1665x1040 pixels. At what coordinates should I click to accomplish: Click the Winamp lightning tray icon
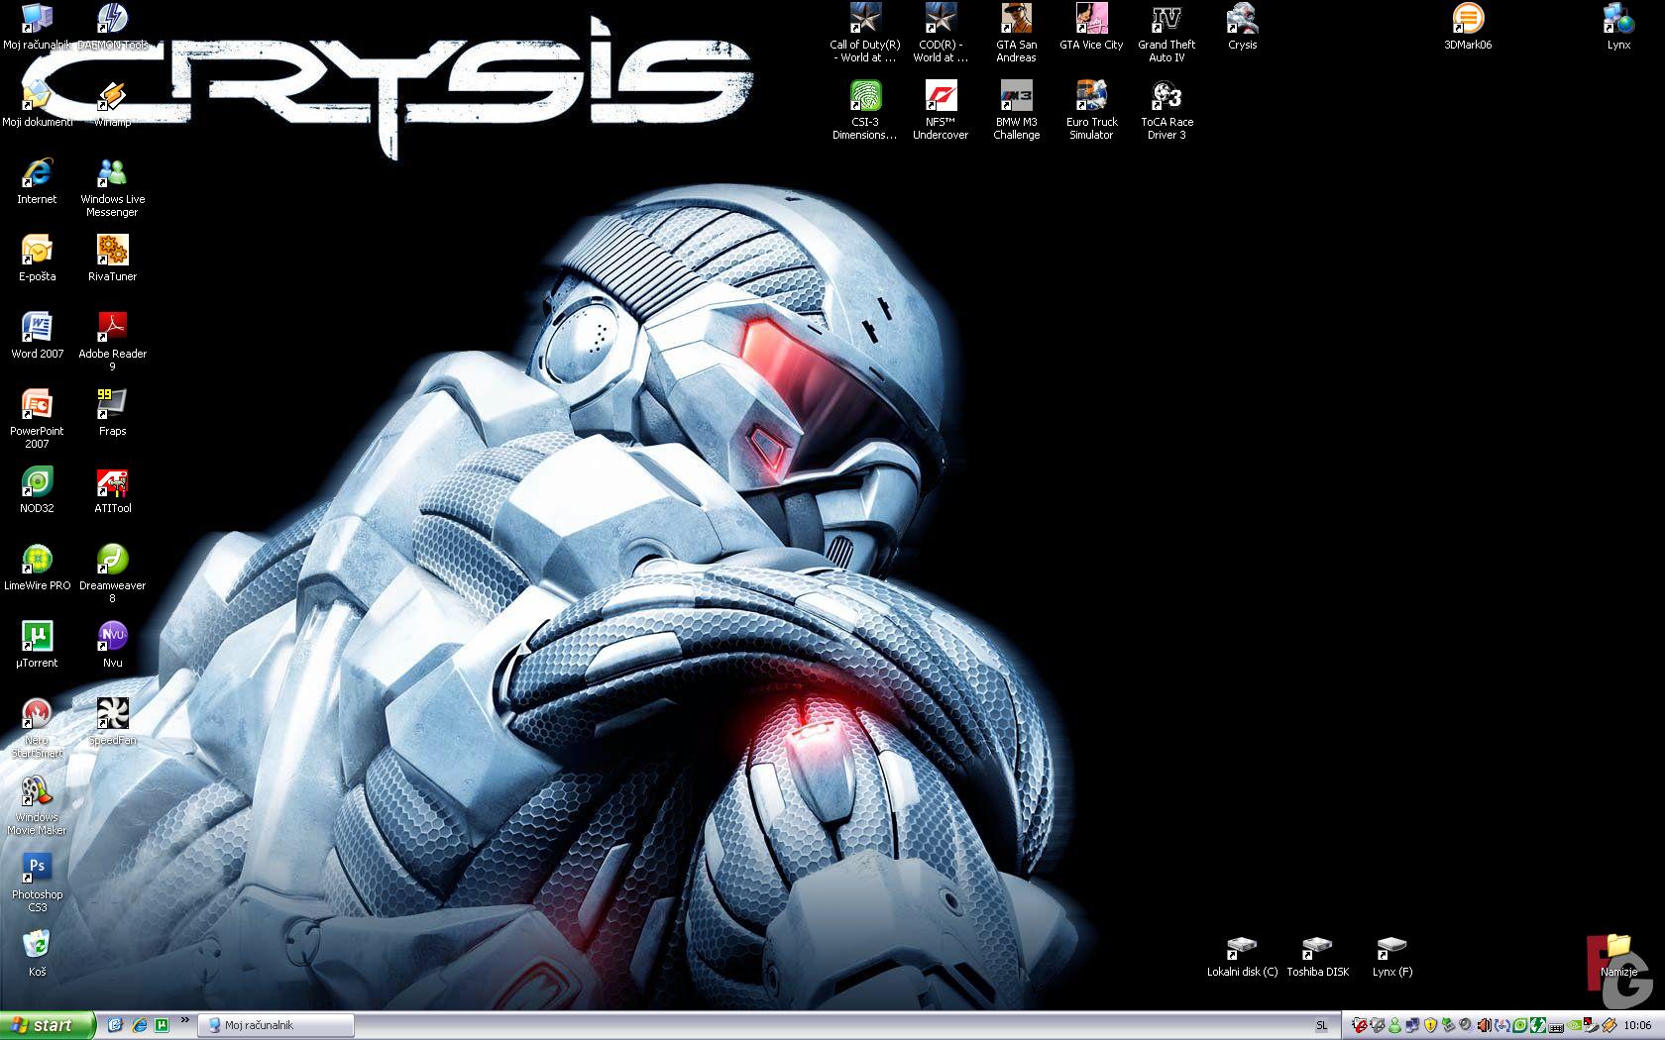point(1609,1025)
